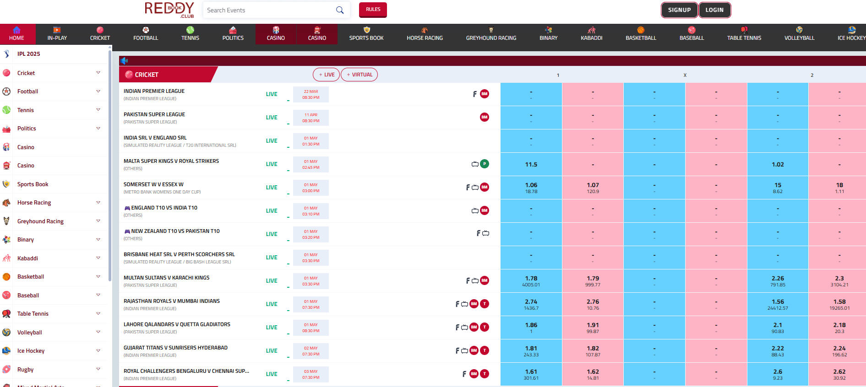866x387 pixels.
Task: Click F fancy icon in Indian Premier League row
Action: (x=475, y=94)
